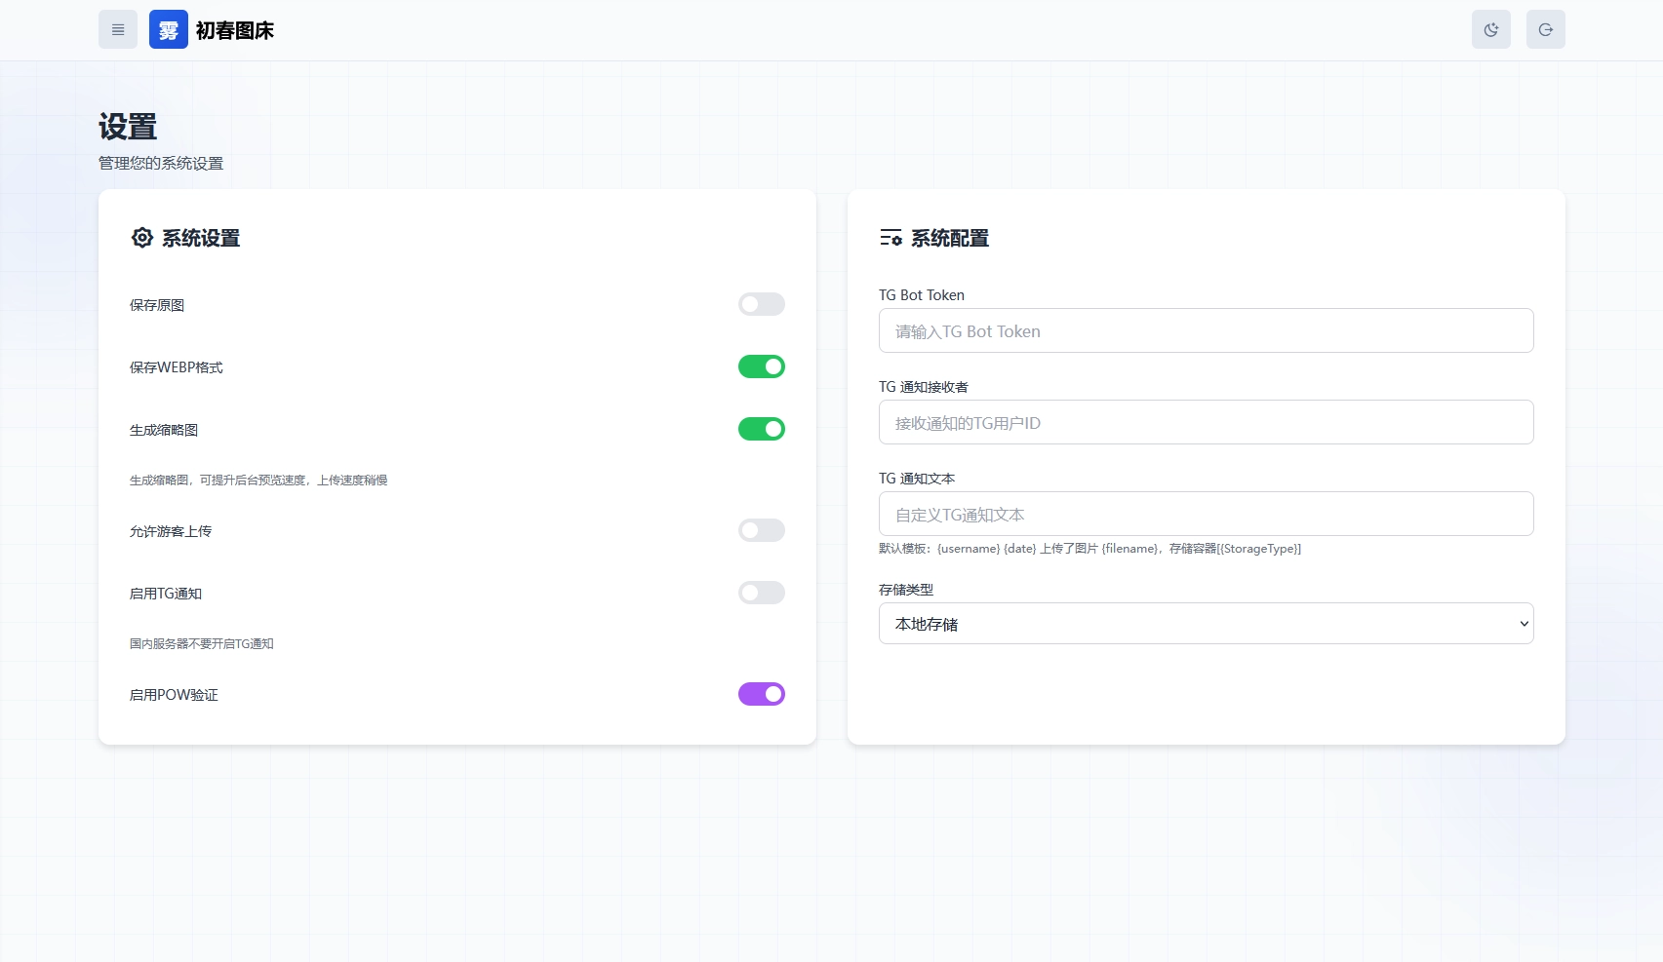Click the blue 初春图床 logo icon
This screenshot has height=962, width=1663.
click(168, 30)
